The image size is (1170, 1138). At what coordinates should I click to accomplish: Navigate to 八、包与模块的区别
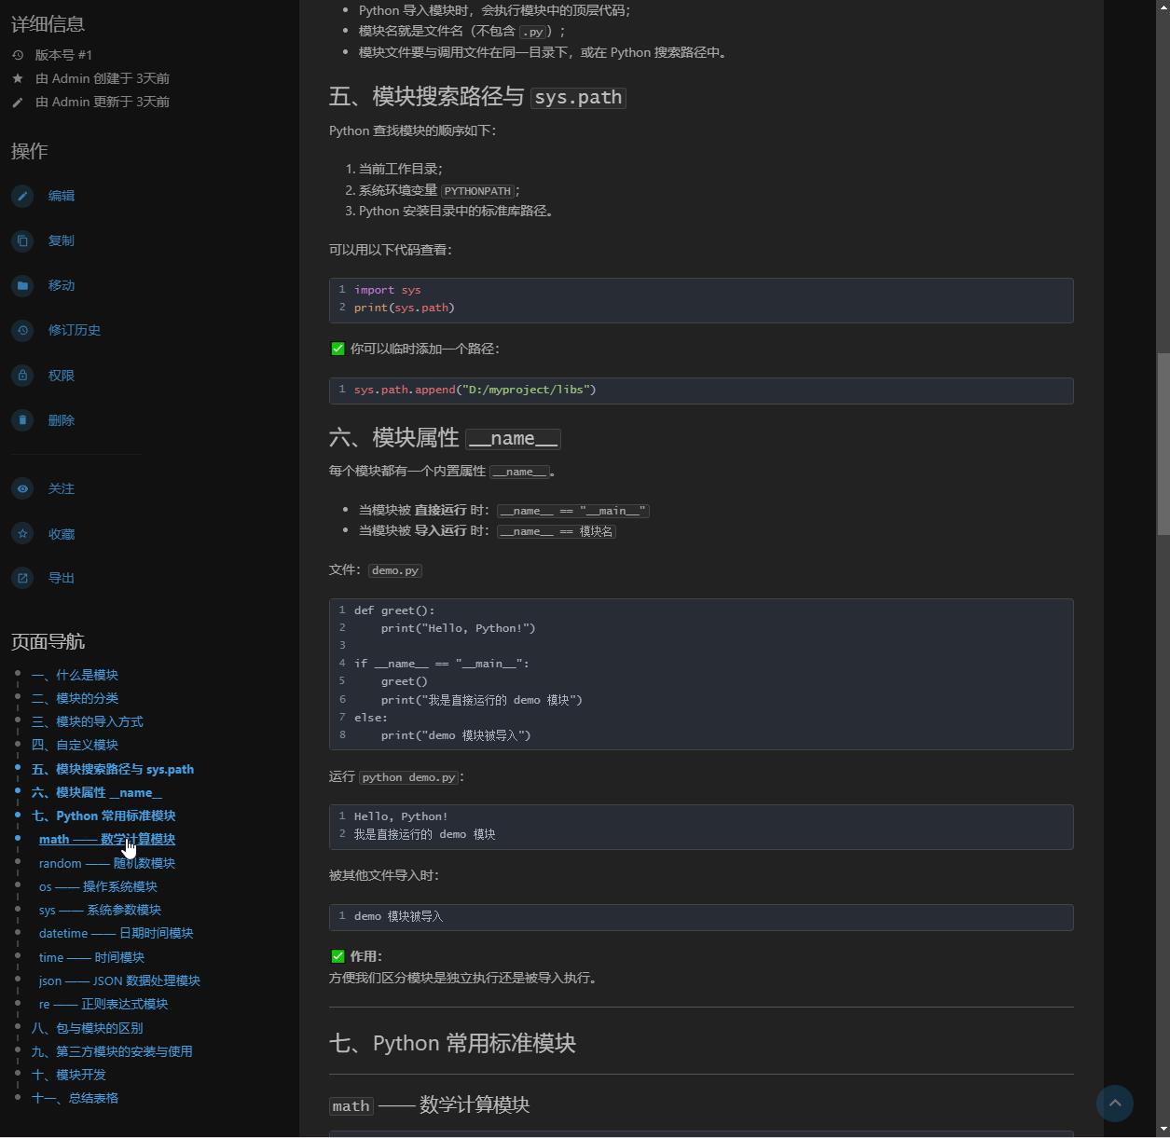click(x=88, y=1028)
